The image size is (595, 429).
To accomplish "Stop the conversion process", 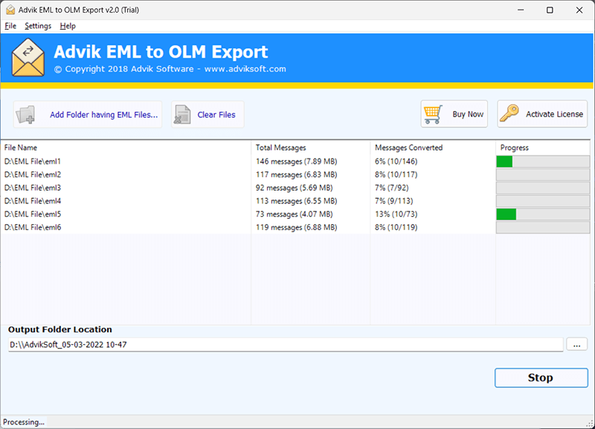I will click(541, 378).
